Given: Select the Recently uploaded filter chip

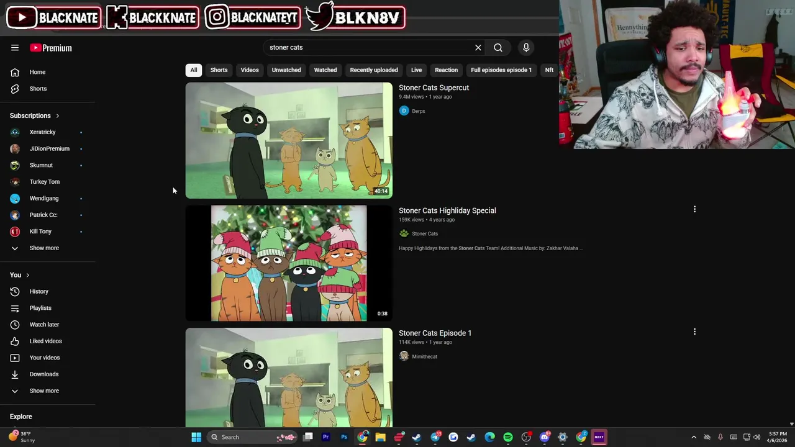Looking at the screenshot, I should 374,70.
